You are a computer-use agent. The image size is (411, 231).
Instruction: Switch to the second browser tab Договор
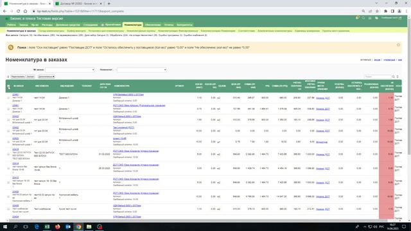coord(78,4)
